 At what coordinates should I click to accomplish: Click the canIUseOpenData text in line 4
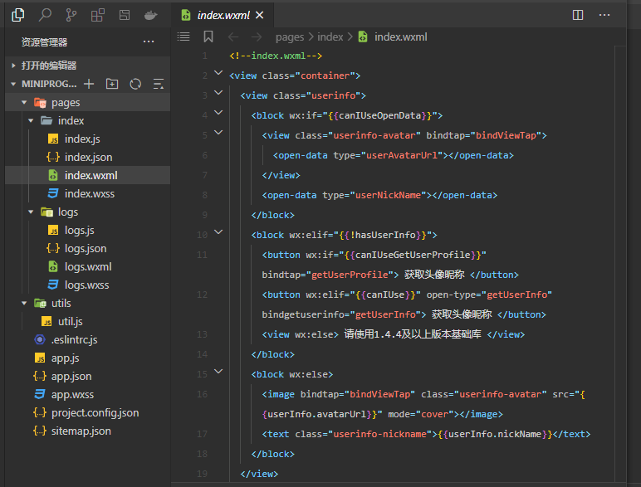[379, 115]
